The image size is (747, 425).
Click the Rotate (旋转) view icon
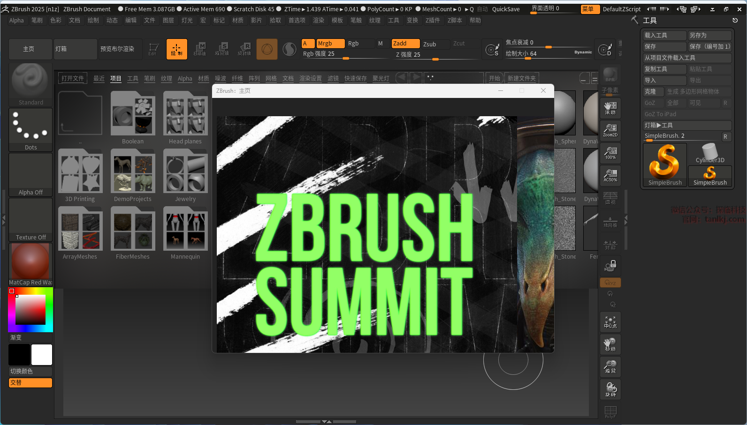tap(610, 389)
